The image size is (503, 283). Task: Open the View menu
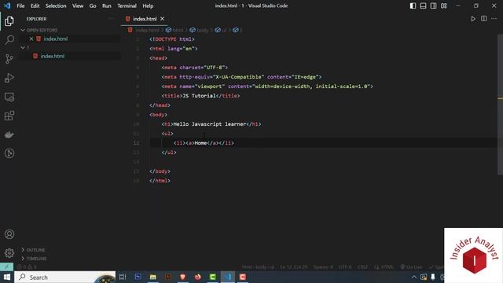[78, 6]
